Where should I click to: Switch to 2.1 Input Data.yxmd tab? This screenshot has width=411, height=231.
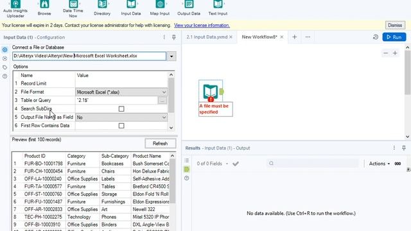pyautogui.click(x=207, y=37)
